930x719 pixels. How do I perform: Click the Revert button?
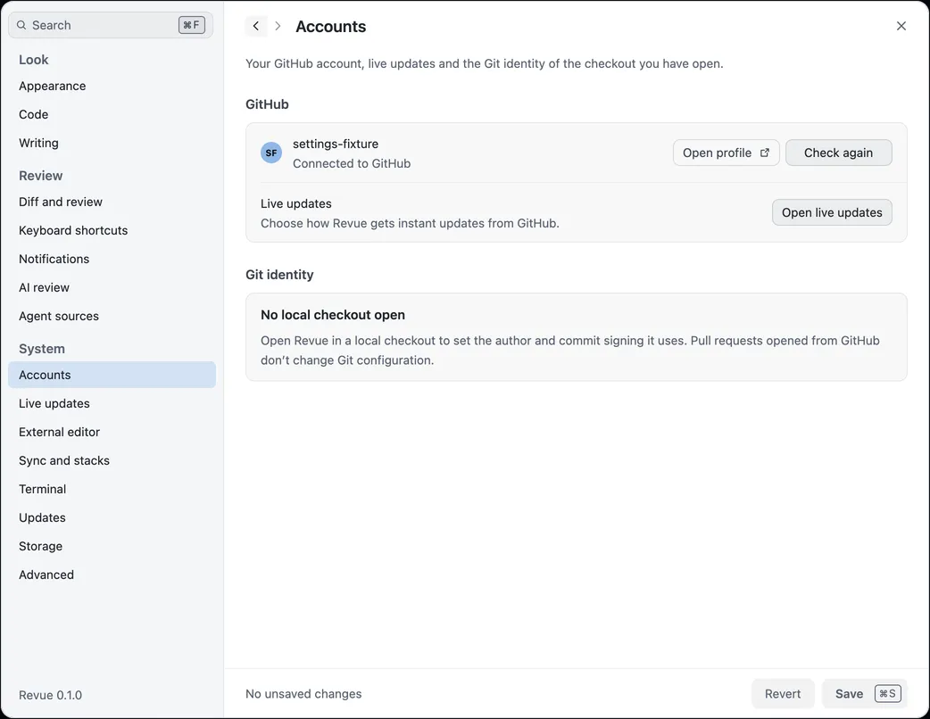click(783, 693)
